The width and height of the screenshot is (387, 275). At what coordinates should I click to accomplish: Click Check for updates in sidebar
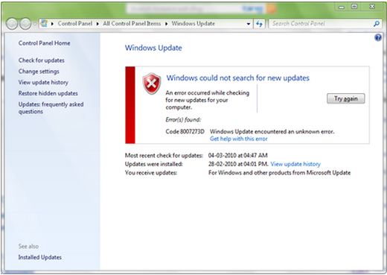coord(42,60)
